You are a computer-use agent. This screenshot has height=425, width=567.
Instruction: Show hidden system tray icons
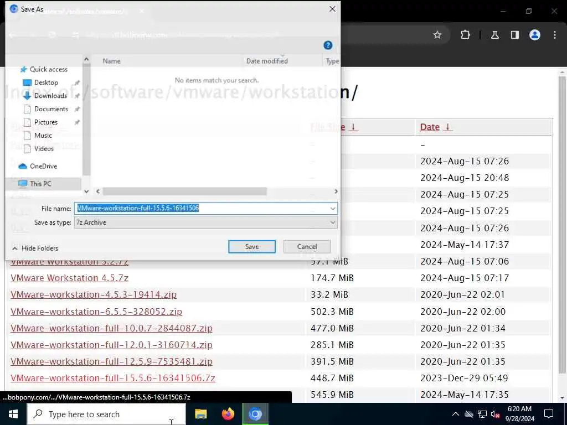(x=455, y=414)
